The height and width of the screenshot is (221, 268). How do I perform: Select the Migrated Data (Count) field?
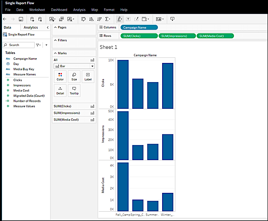click(29, 96)
